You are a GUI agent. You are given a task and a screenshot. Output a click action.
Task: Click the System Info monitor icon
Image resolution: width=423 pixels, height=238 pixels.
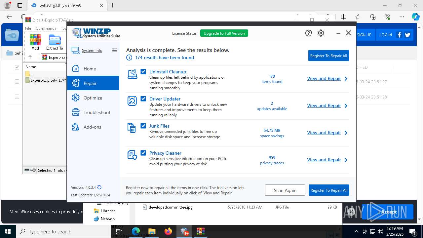[x=75, y=51]
